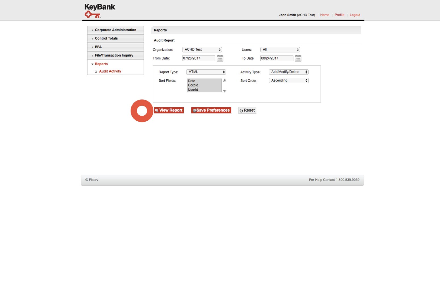Image resolution: width=440 pixels, height=308 pixels.
Task: Move sort field down with arrow
Action: click(225, 91)
